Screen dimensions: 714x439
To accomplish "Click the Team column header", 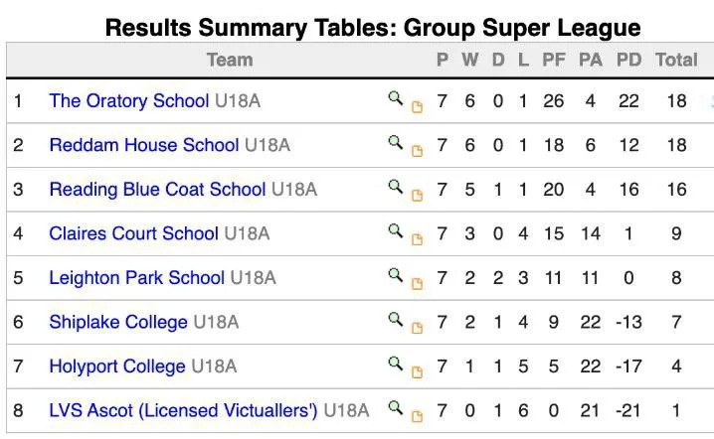I will pos(230,60).
